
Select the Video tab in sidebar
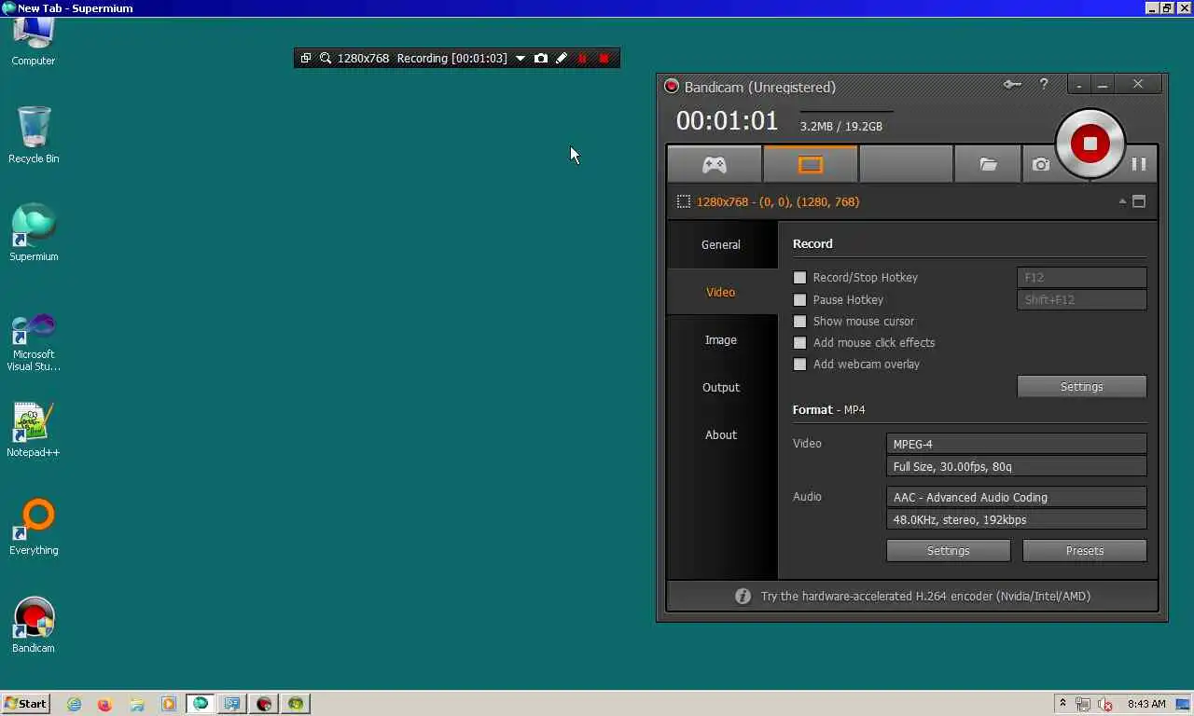(x=721, y=292)
